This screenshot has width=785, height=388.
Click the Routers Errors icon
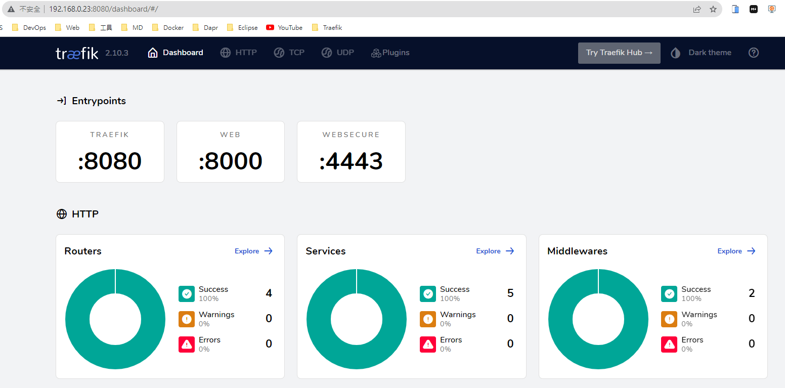[x=187, y=344]
